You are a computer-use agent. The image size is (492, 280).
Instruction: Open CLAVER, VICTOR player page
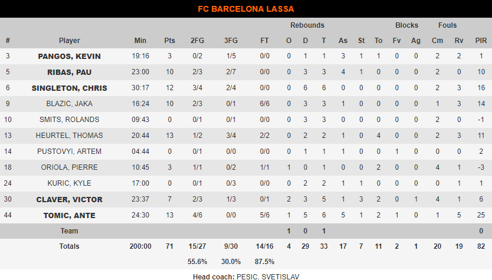70,200
